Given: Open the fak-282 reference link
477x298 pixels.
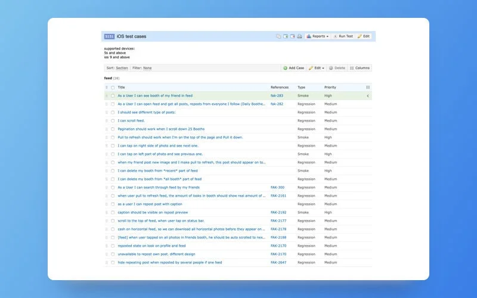Looking at the screenshot, I should 277,104.
